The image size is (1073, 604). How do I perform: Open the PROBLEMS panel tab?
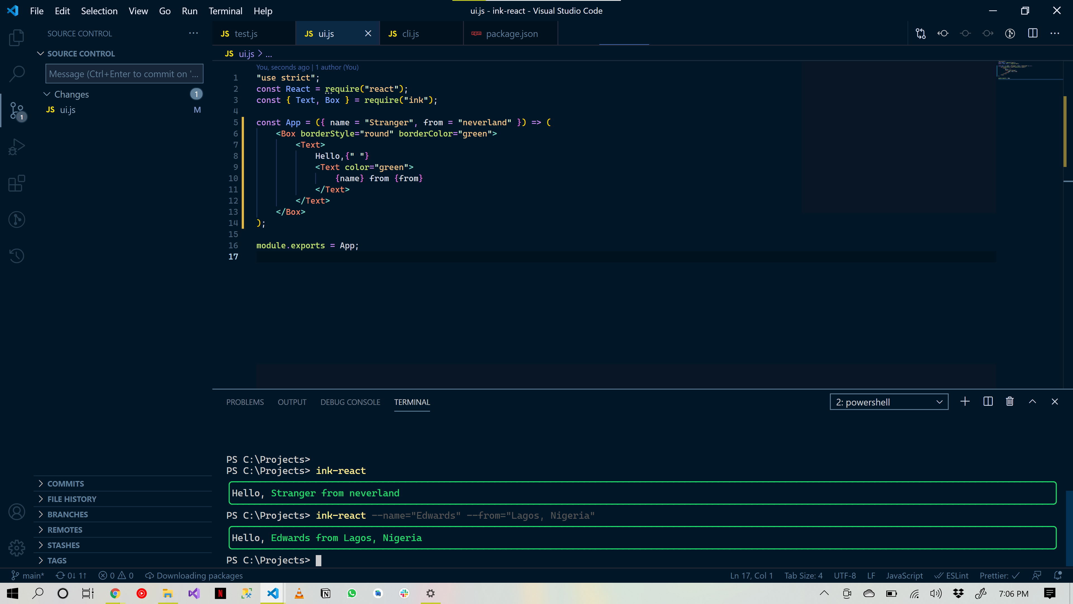click(245, 402)
